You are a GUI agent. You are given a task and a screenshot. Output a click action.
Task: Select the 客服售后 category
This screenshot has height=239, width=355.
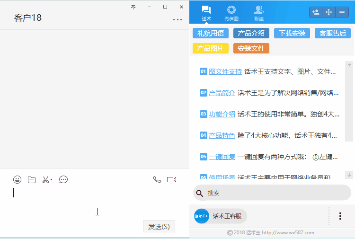tap(333, 33)
